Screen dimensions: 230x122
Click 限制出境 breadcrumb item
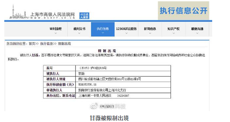(64, 44)
